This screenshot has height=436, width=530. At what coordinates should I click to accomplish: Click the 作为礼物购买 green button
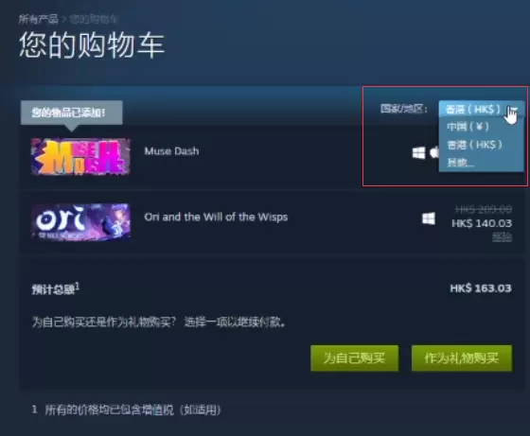coord(462,358)
